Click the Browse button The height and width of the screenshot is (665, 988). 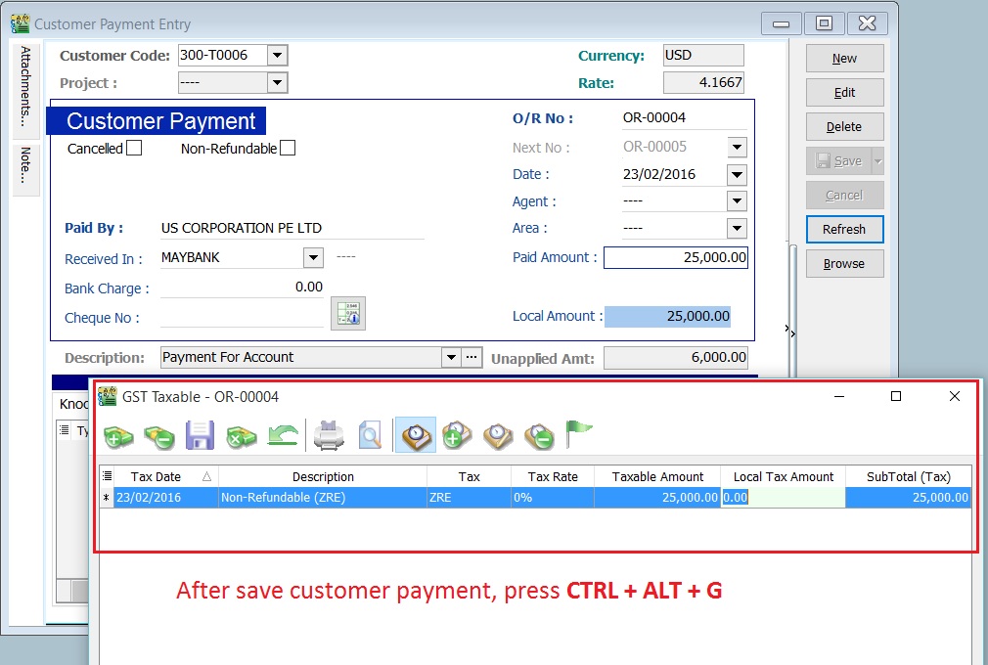(843, 263)
